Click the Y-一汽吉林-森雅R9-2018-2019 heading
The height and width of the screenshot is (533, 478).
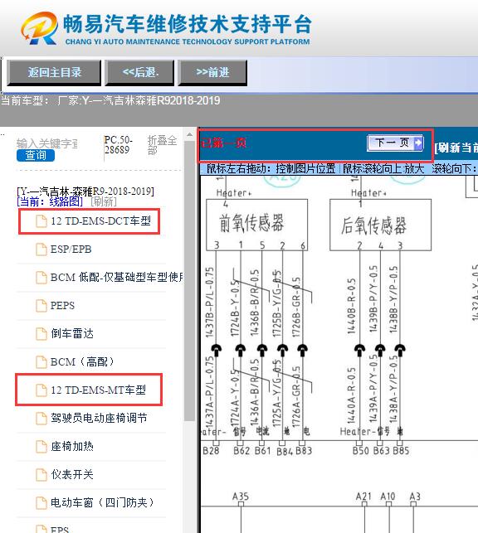85,191
